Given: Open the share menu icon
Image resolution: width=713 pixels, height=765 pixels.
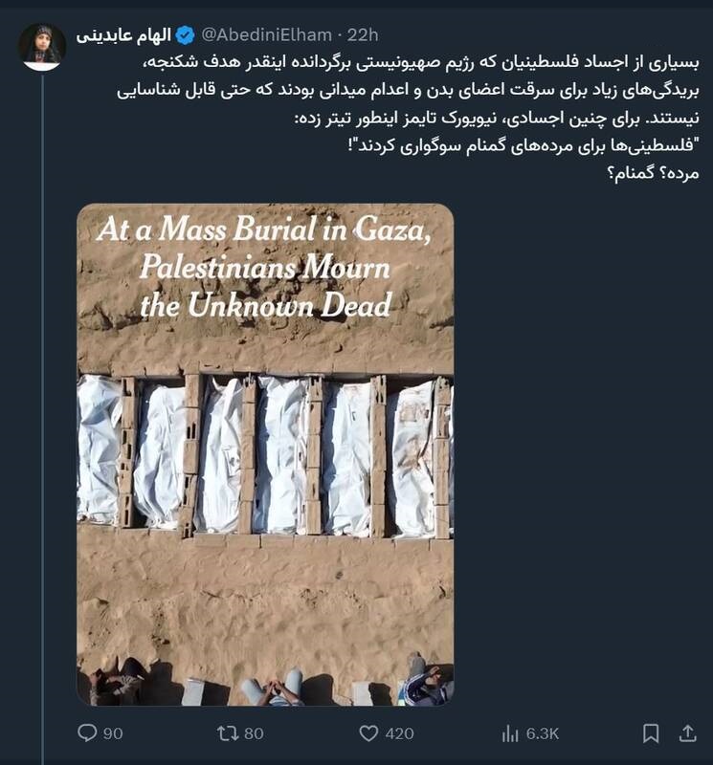Looking at the screenshot, I should [687, 733].
